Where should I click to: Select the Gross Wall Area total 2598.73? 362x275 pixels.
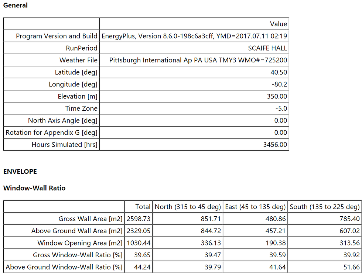(x=139, y=219)
